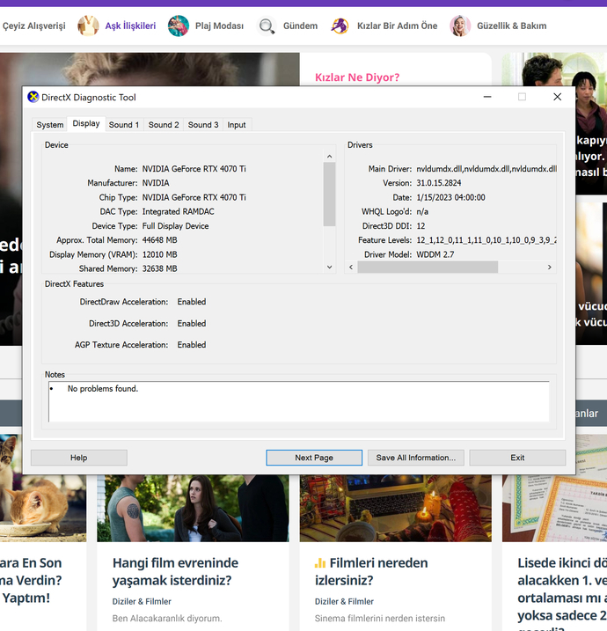Screen dimensions: 607x631
Task: Open the Sound 1 tab
Action: point(124,125)
